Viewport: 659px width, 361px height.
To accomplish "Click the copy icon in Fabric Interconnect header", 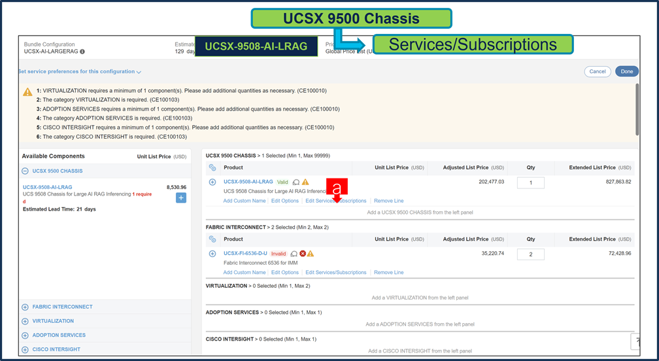I will [212, 239].
